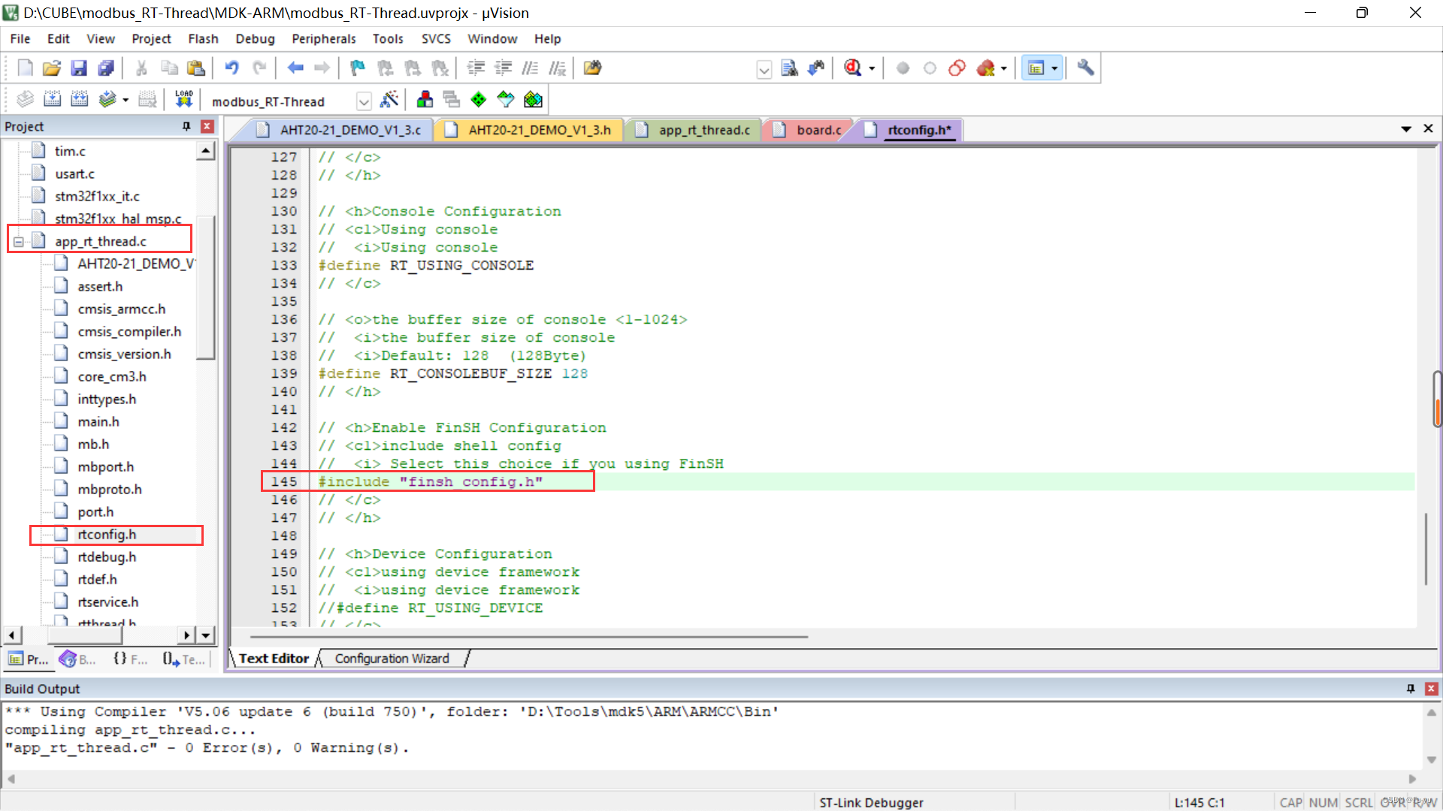The image size is (1443, 811).
Task: Open the modbus_RT-Thread target dropdown
Action: point(364,101)
